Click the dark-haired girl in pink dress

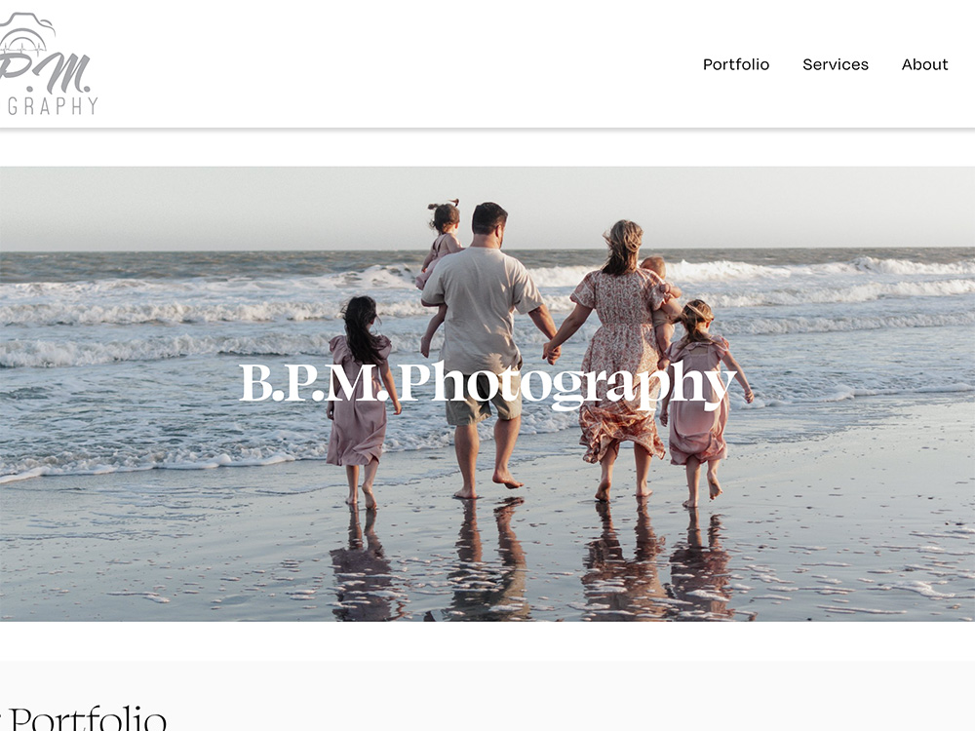(362, 398)
